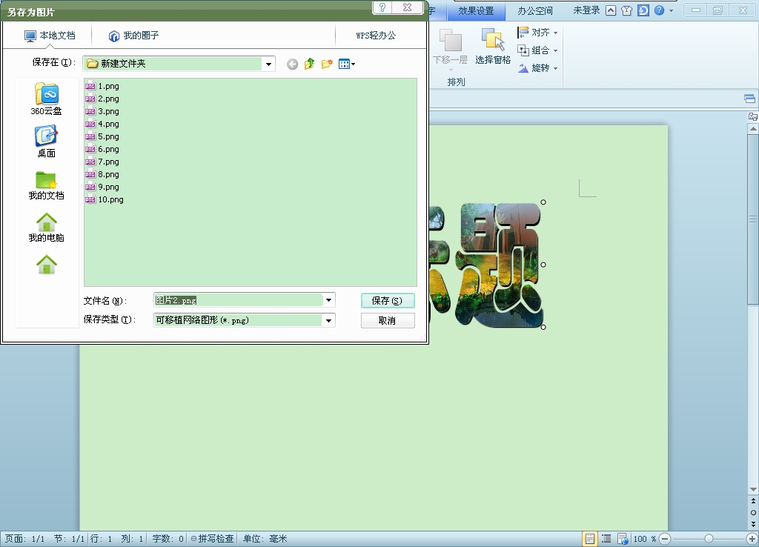Click the zoom out minus button
The width and height of the screenshot is (759, 547).
tap(665, 539)
